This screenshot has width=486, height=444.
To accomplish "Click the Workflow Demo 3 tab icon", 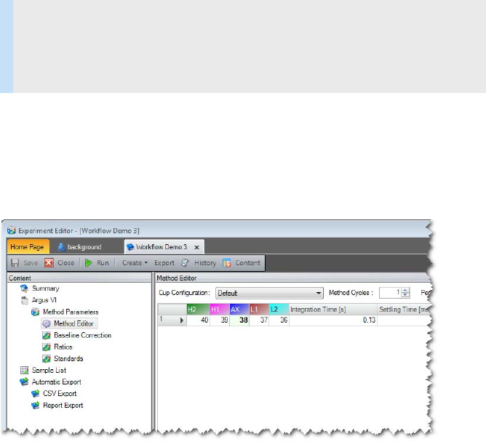I will (130, 247).
